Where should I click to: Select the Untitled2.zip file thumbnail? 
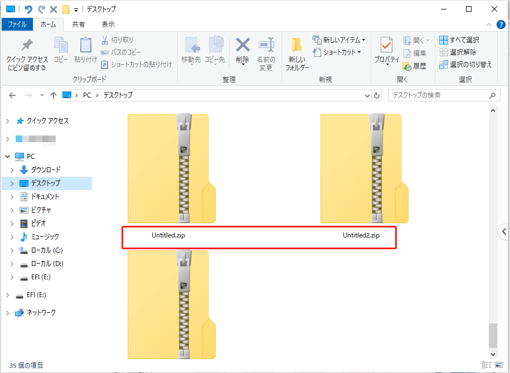[x=365, y=168]
